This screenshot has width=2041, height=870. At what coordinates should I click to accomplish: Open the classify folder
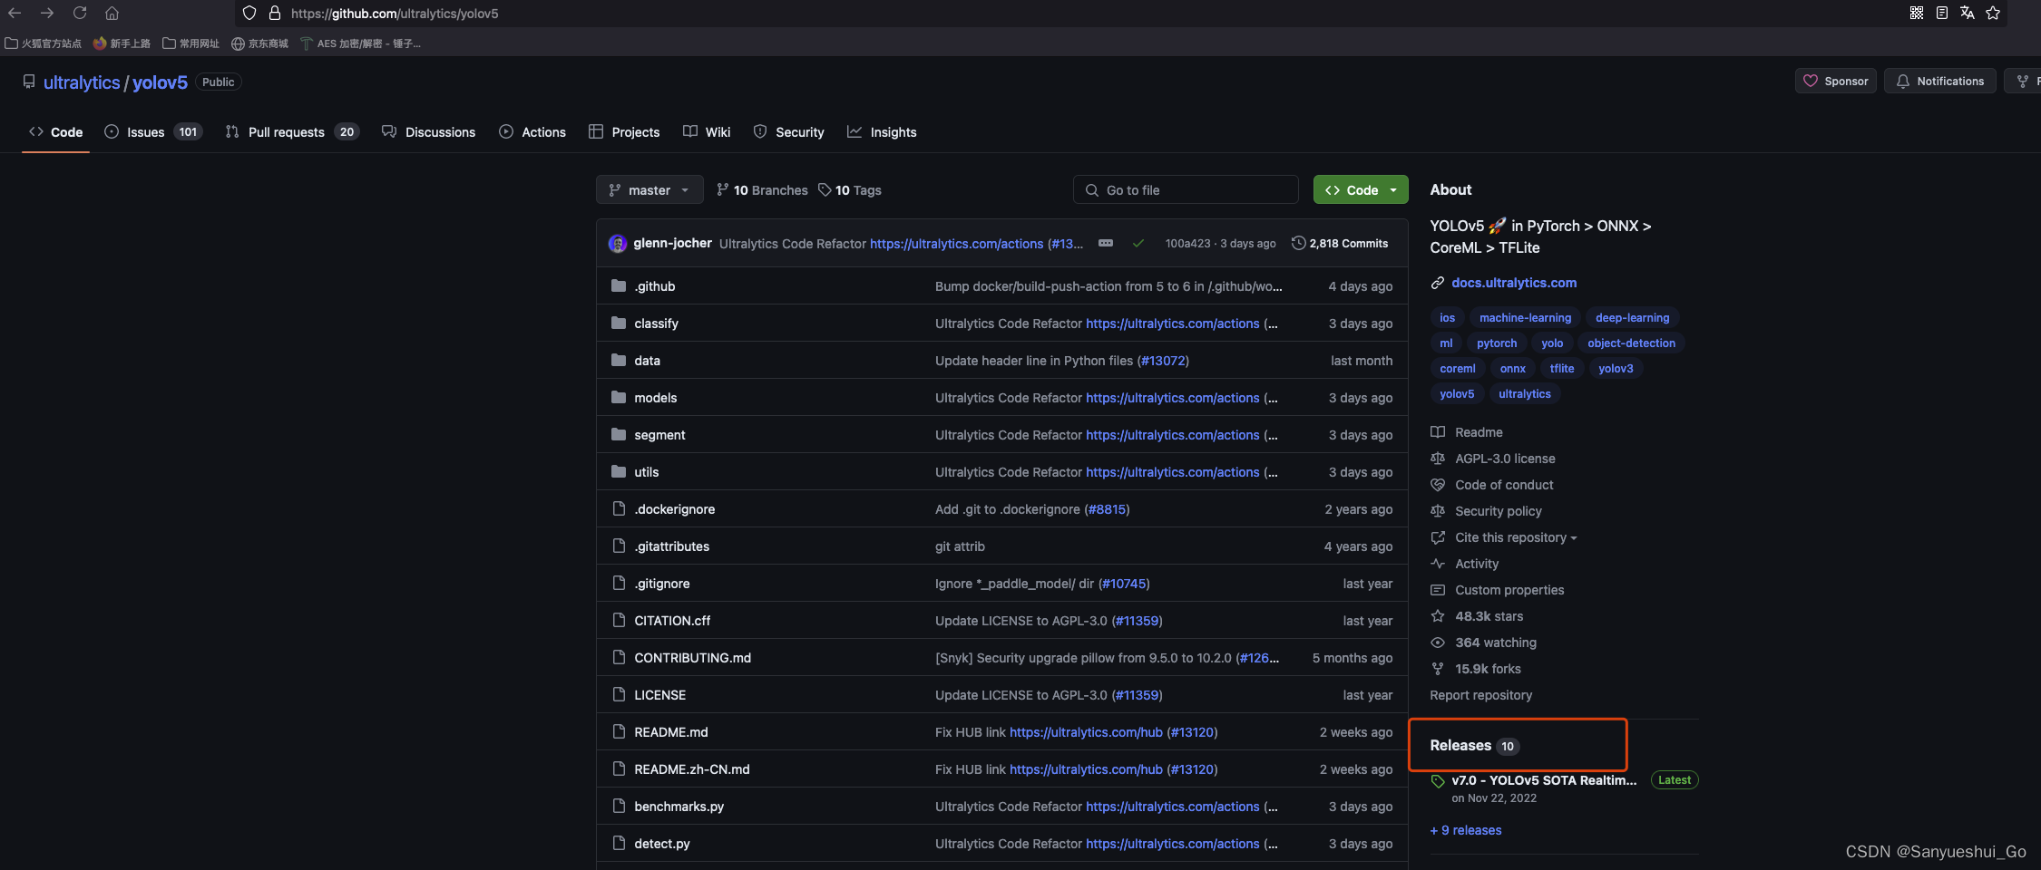656,324
